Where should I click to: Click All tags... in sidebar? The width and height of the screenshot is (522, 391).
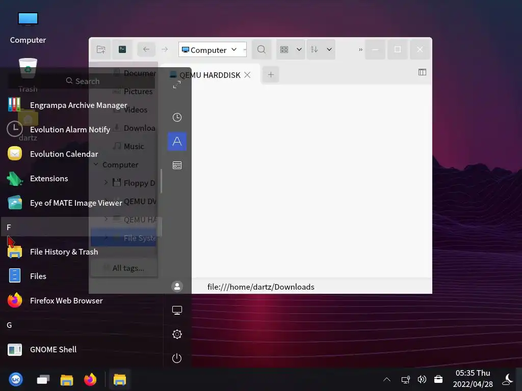click(124, 268)
